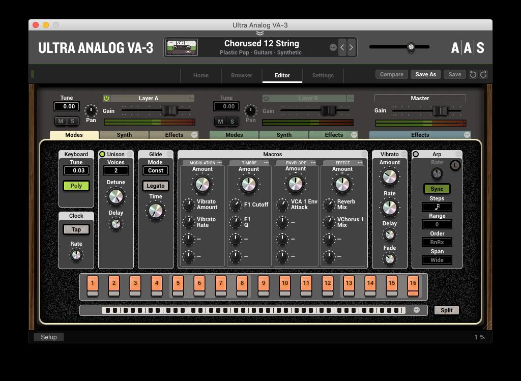Click the AAS logo

coord(468,48)
